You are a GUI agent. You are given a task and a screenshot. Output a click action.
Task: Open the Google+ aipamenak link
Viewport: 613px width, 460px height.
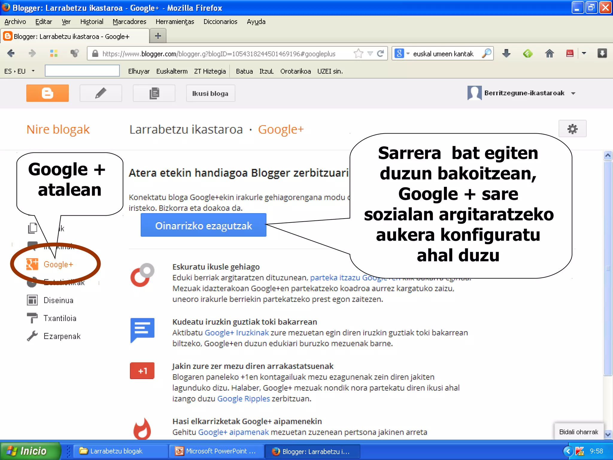pyautogui.click(x=233, y=432)
